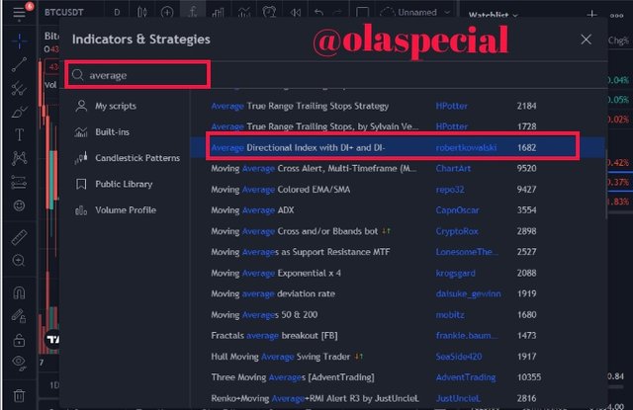
Task: Hide all drawings with eye icon
Action: point(20,363)
